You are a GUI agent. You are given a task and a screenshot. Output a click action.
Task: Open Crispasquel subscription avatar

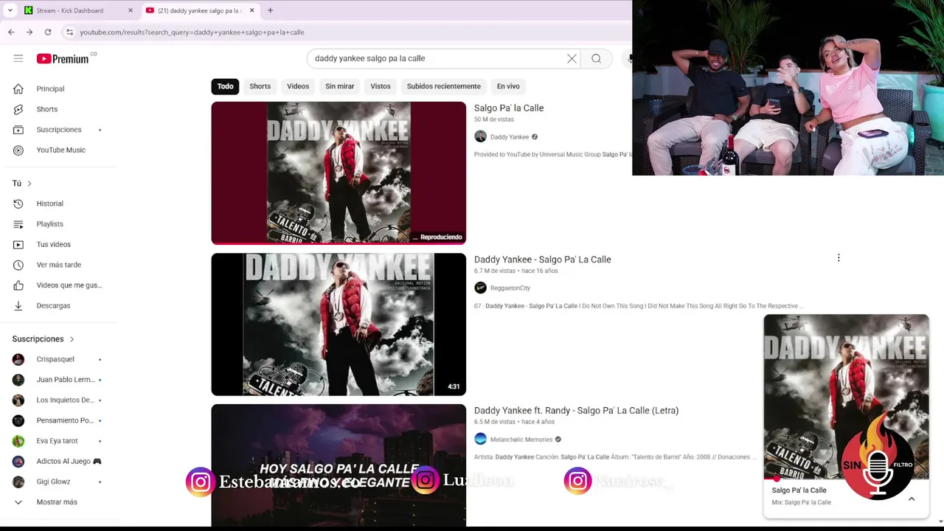click(x=18, y=359)
